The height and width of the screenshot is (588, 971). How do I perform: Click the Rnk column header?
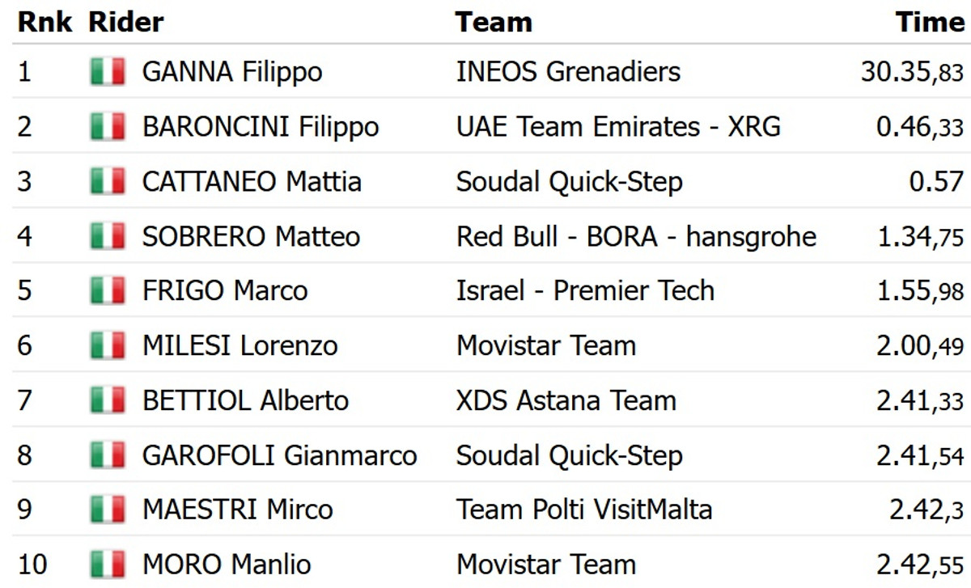click(x=45, y=22)
